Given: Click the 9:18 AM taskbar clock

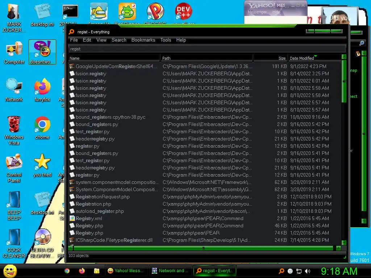Looking at the screenshot, I should point(339,271).
